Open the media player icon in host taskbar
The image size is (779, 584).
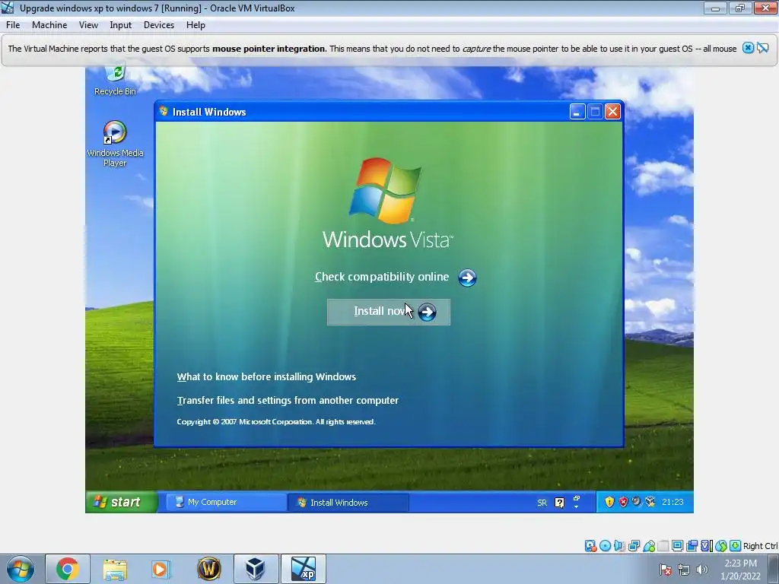pyautogui.click(x=161, y=569)
